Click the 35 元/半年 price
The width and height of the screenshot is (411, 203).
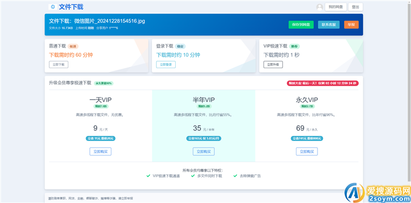(203, 129)
